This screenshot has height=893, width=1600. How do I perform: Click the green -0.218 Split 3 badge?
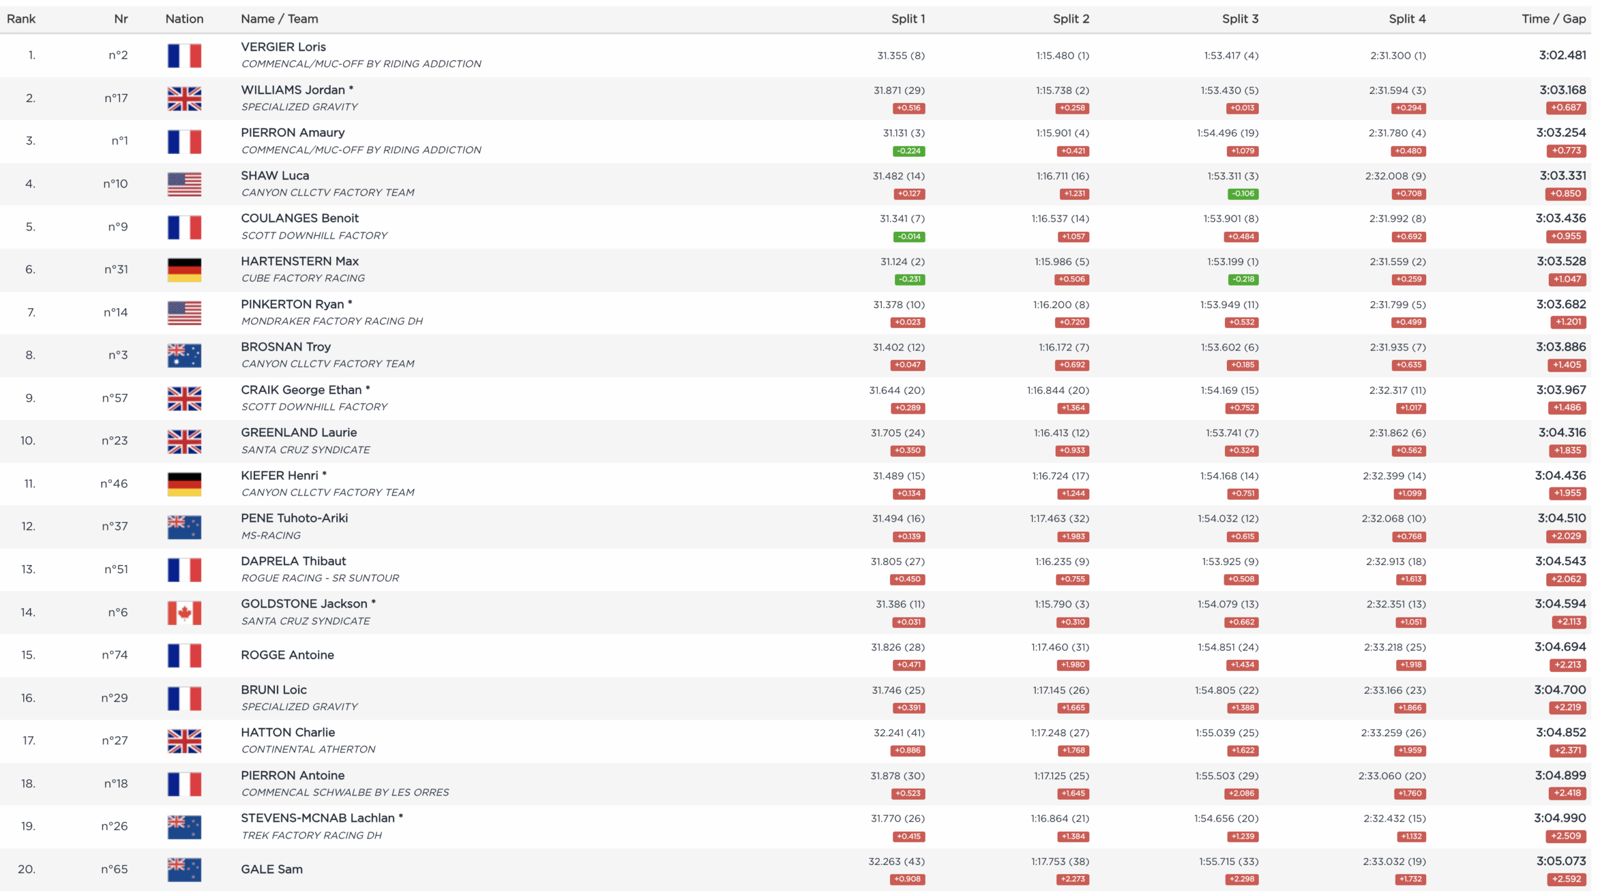pyautogui.click(x=1242, y=279)
